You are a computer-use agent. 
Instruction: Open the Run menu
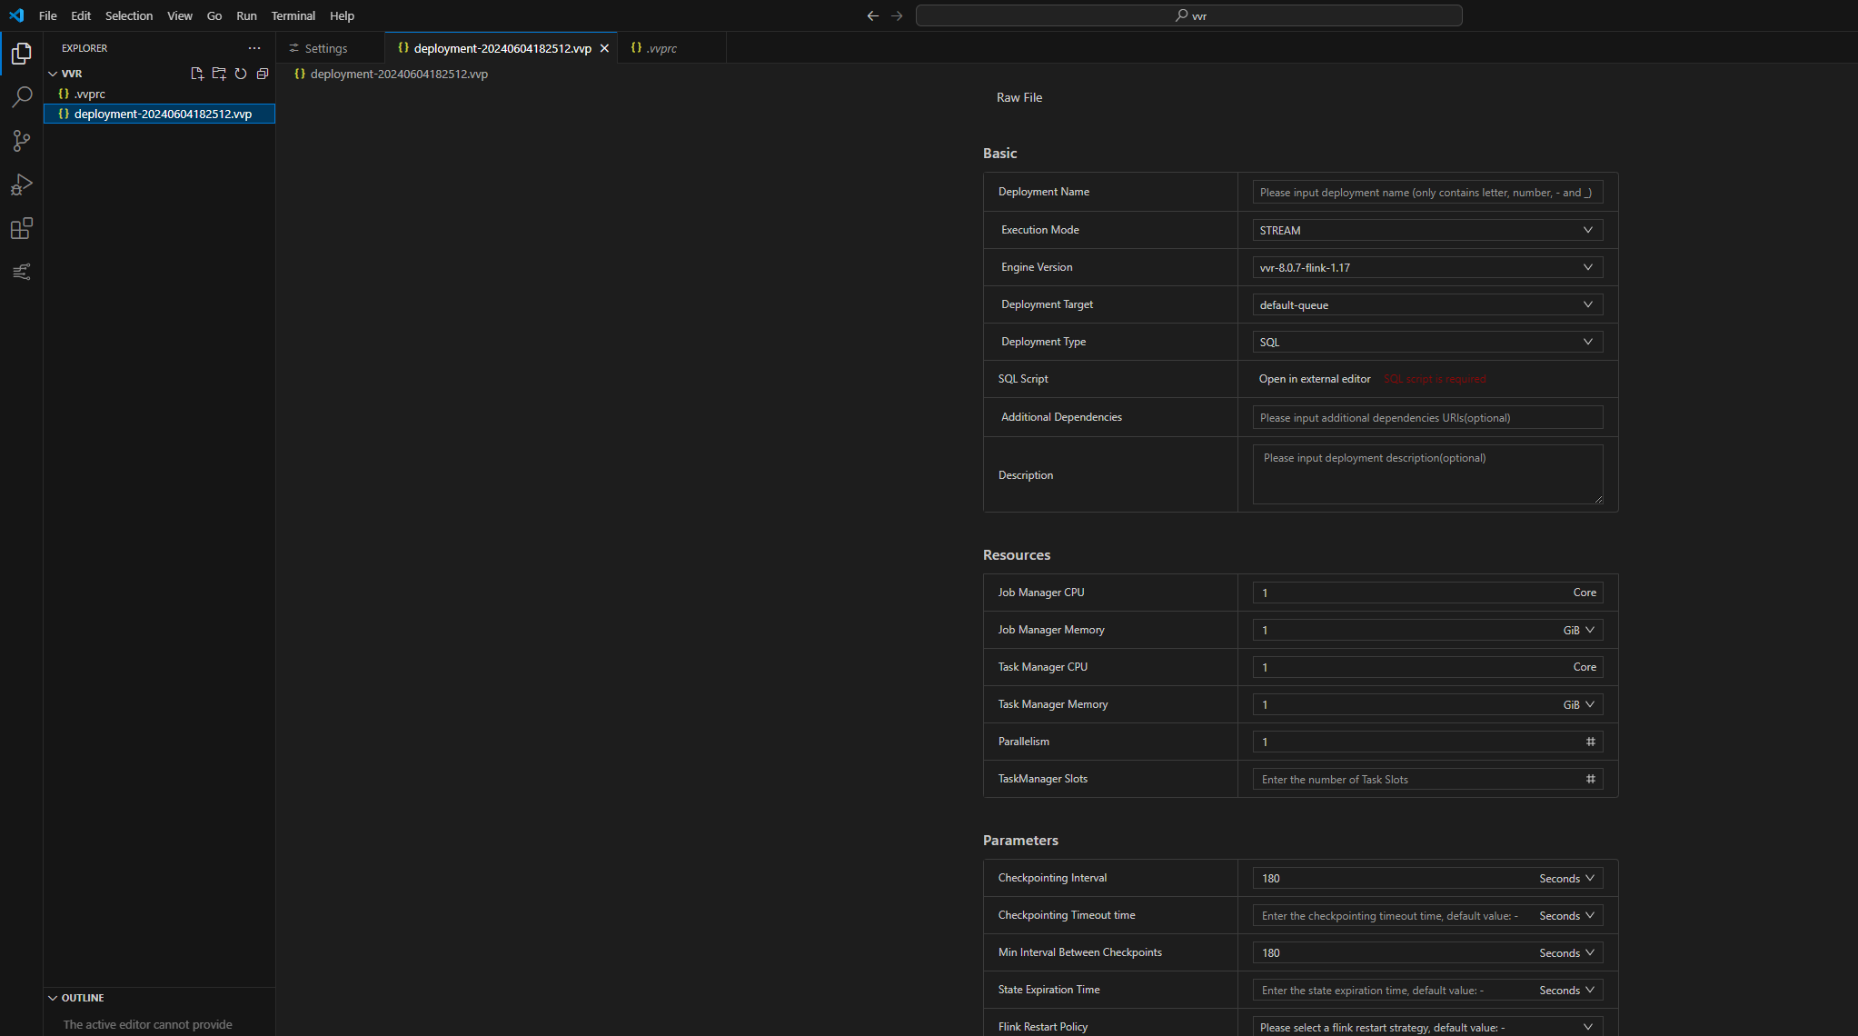pos(246,15)
